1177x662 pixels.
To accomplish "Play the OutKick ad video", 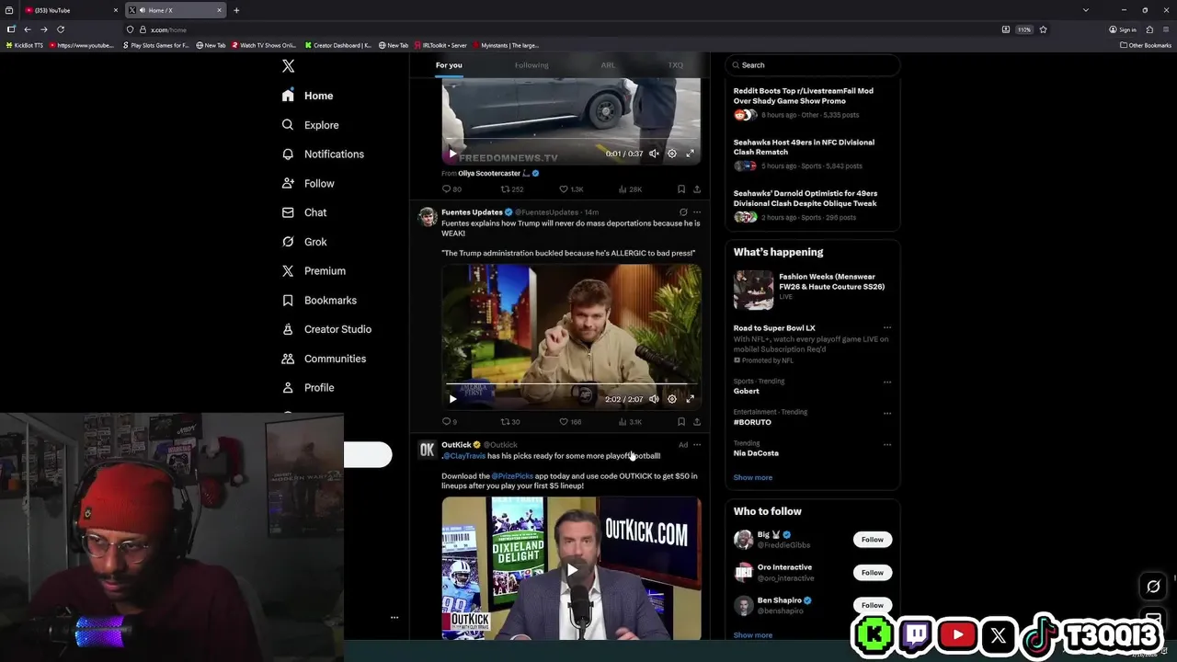I will tap(572, 570).
